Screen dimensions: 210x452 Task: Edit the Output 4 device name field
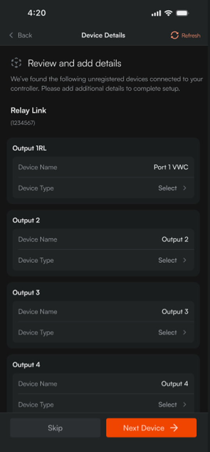[x=103, y=384]
